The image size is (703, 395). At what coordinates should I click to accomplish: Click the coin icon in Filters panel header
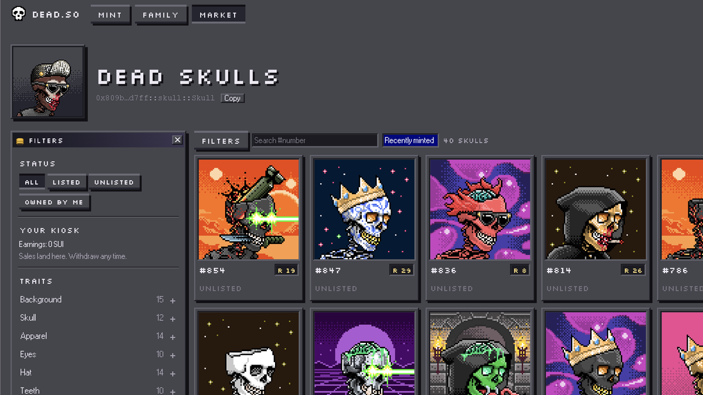tap(20, 141)
